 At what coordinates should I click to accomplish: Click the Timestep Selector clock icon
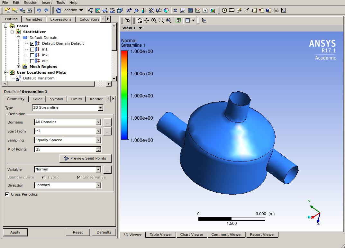pos(224,10)
